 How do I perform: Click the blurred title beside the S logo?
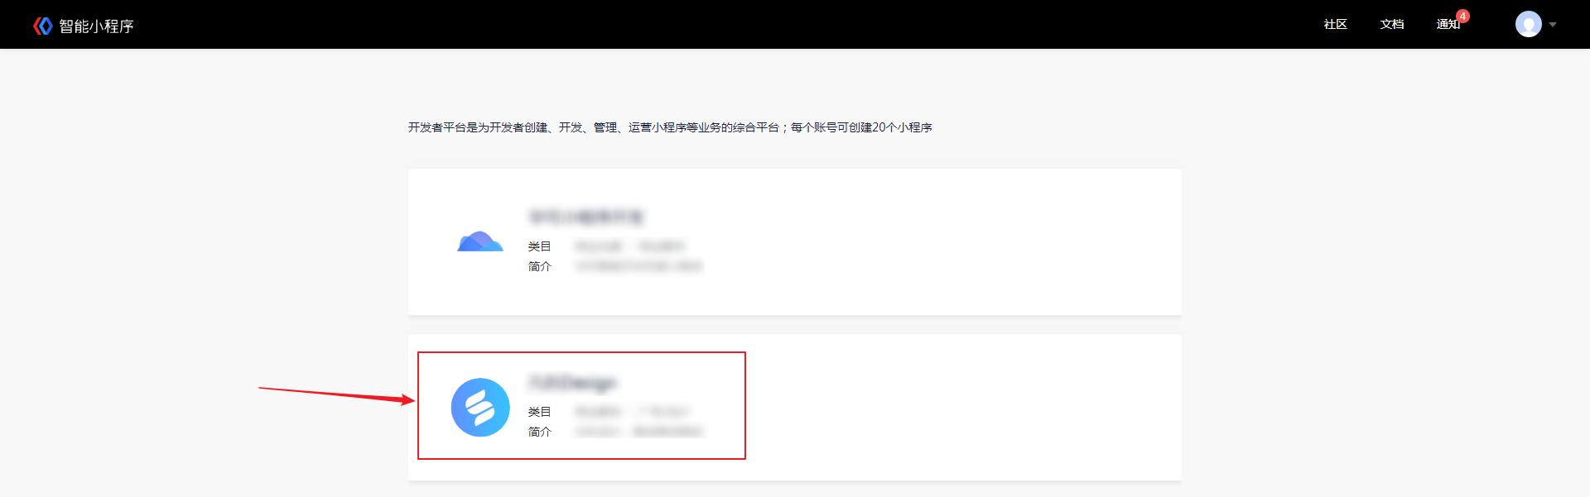pos(573,383)
